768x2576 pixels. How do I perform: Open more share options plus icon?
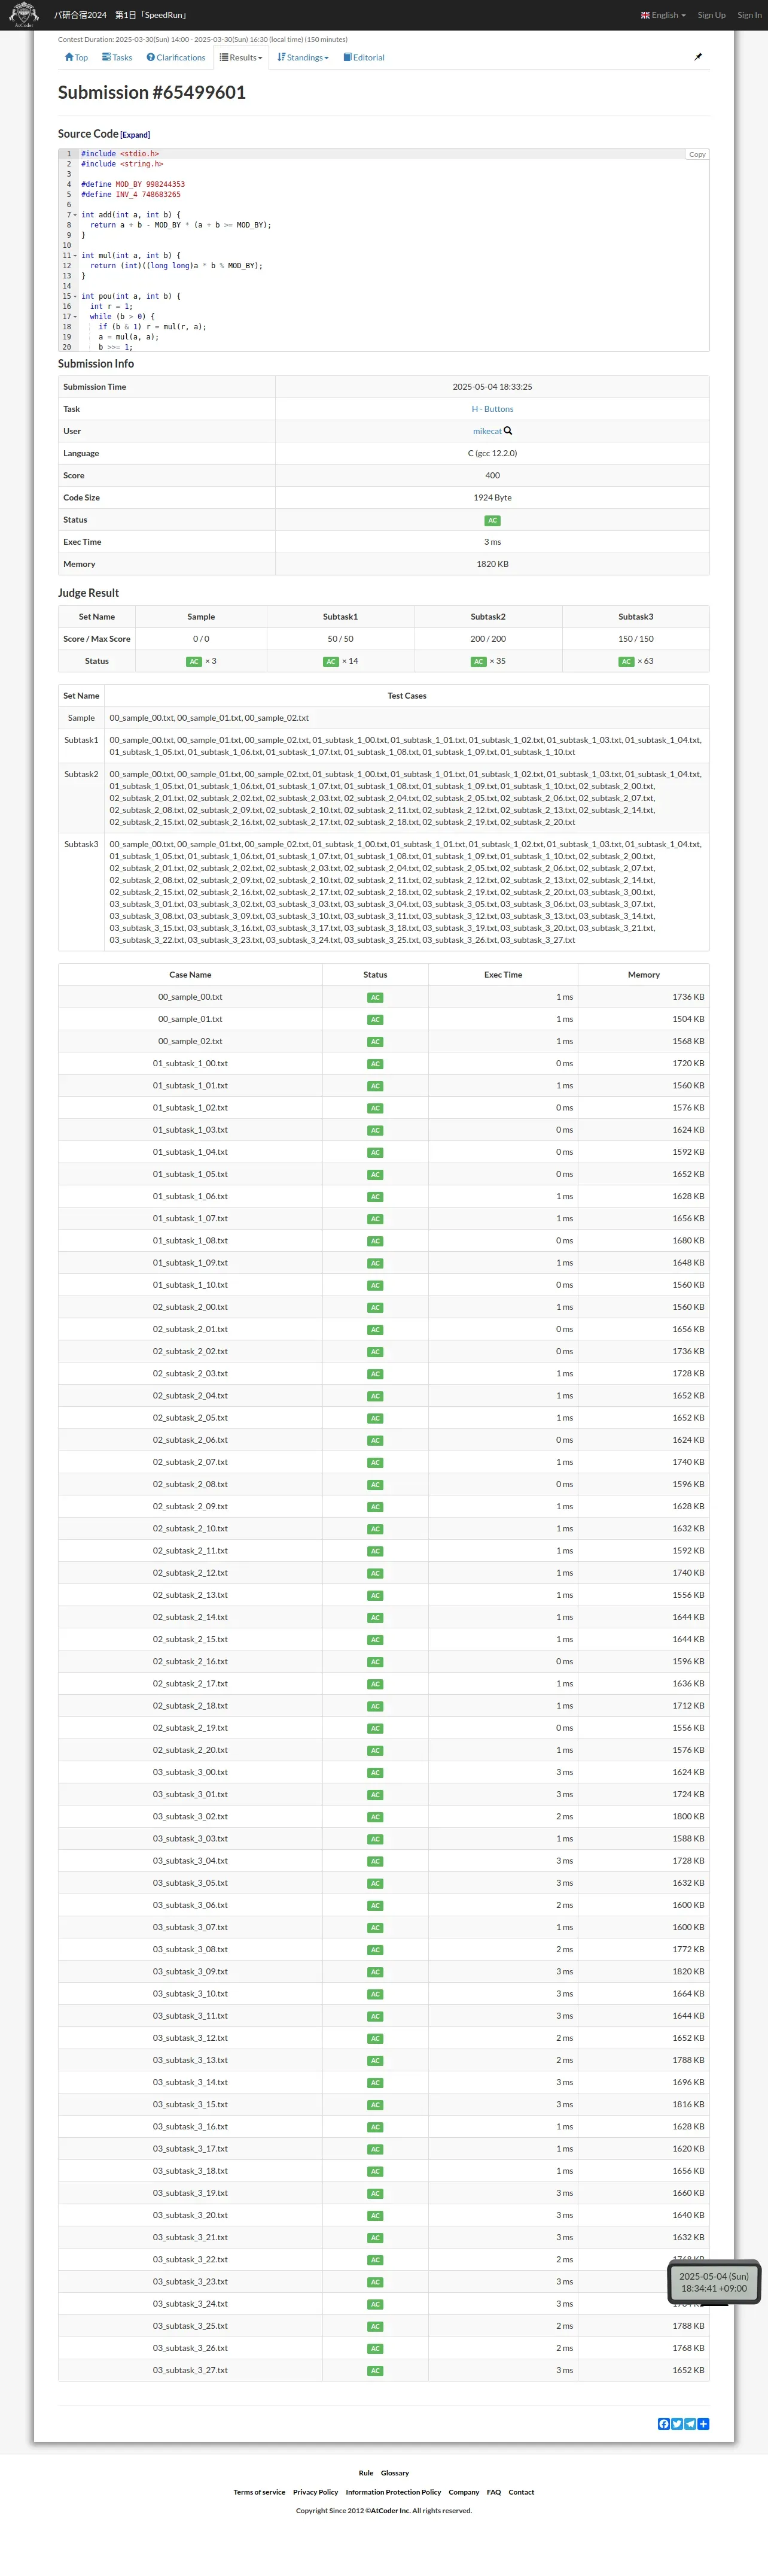click(x=703, y=2424)
